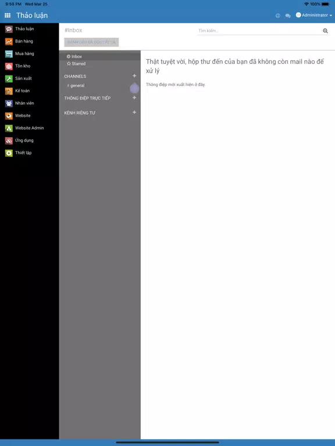Add a new channel with plus
Screen dimensions: 335x446
coord(134,76)
